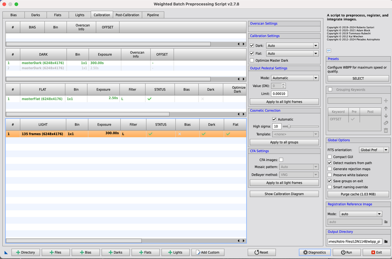This screenshot has width=392, height=259.
Task: Click the light table horizontal scrollbar
Action: pos(74,241)
